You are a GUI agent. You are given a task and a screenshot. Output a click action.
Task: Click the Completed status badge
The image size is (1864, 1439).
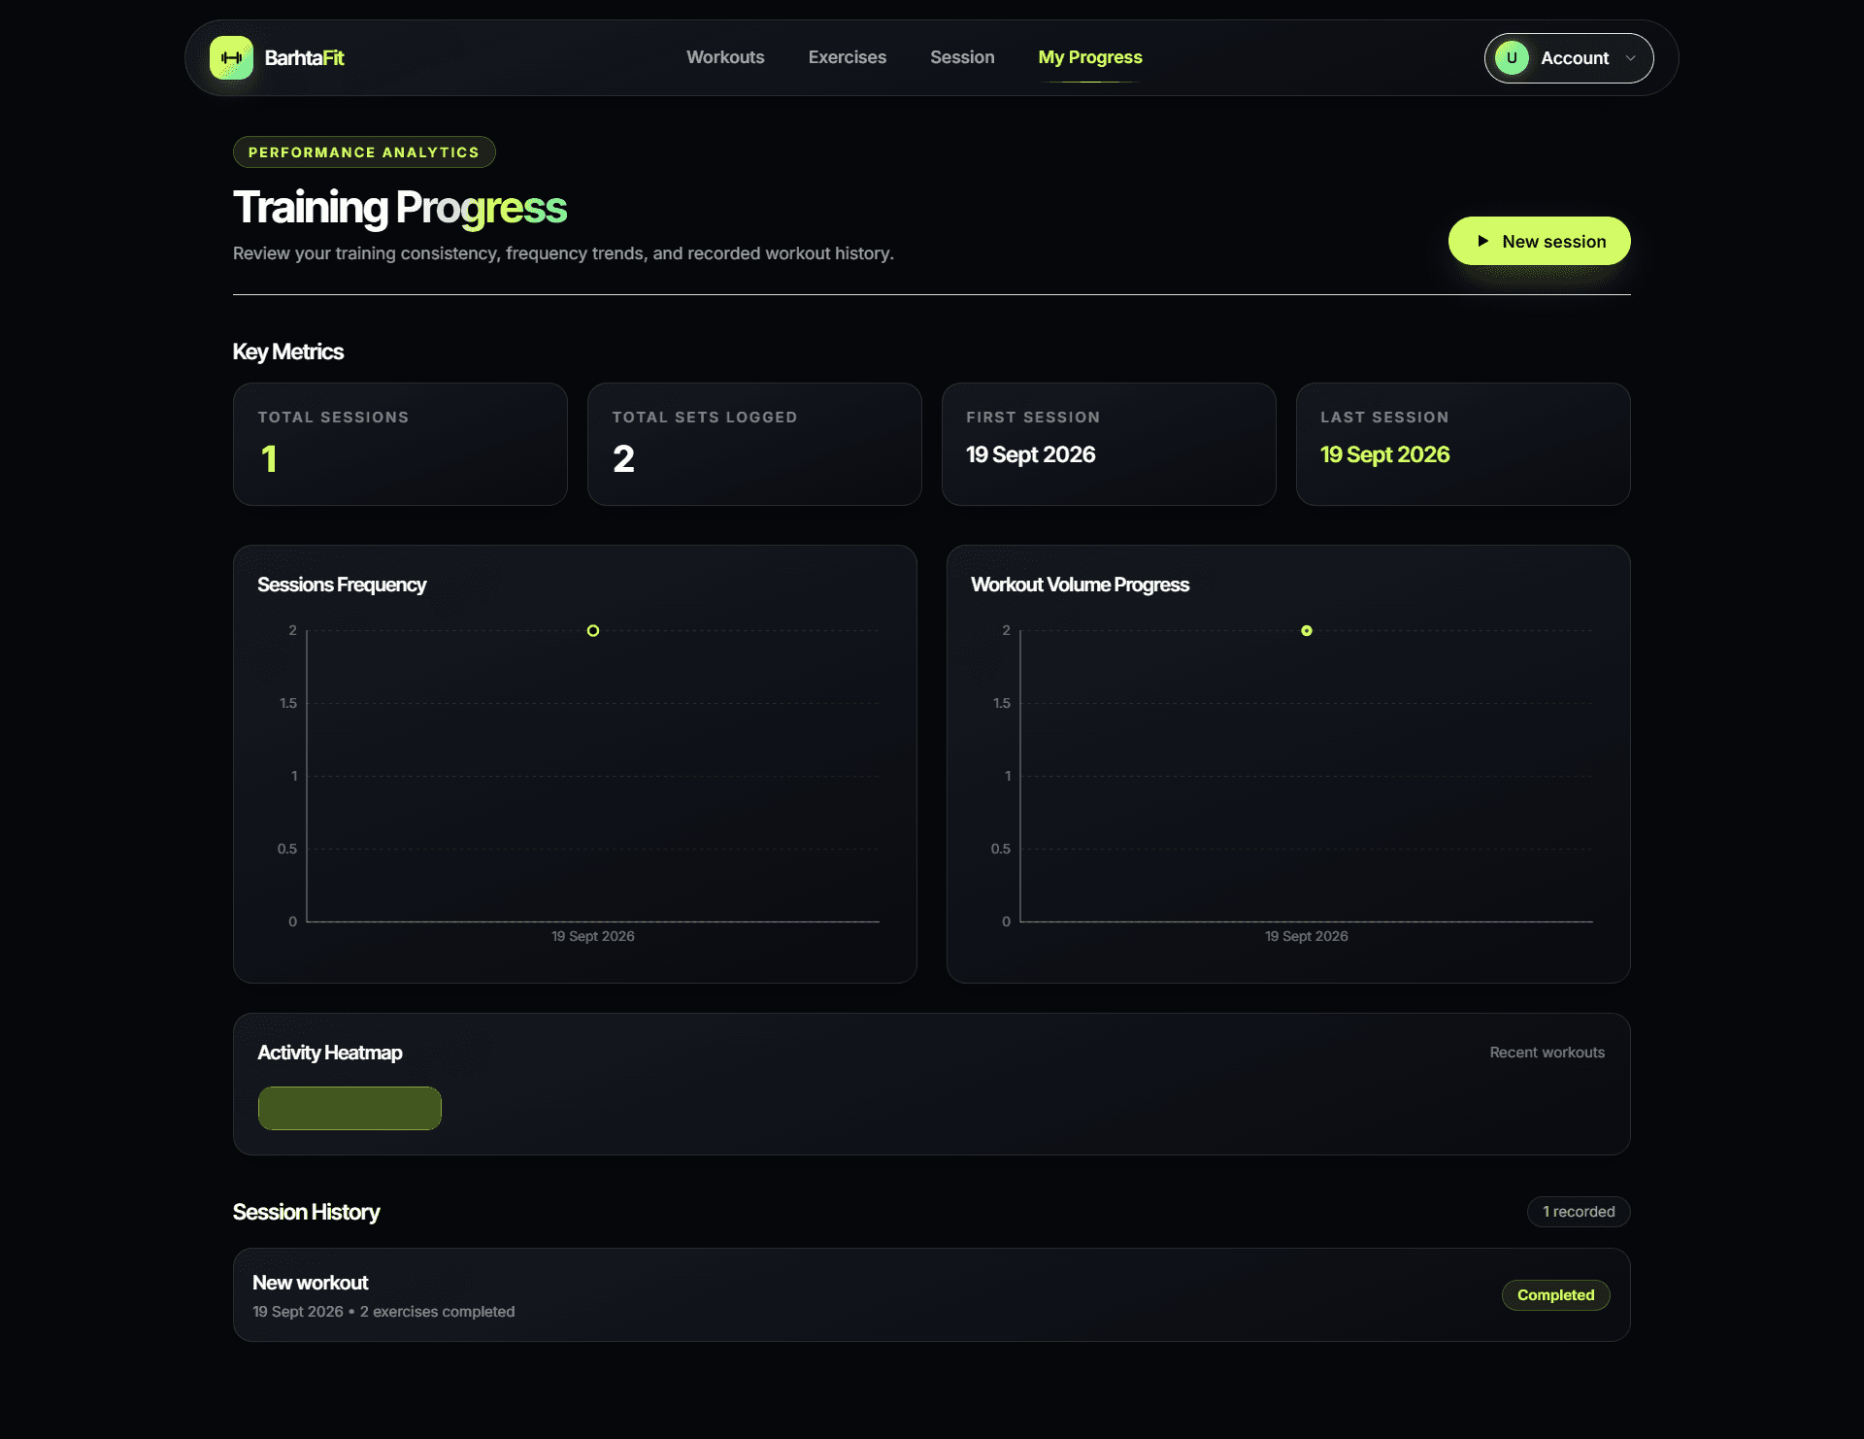(1555, 1295)
